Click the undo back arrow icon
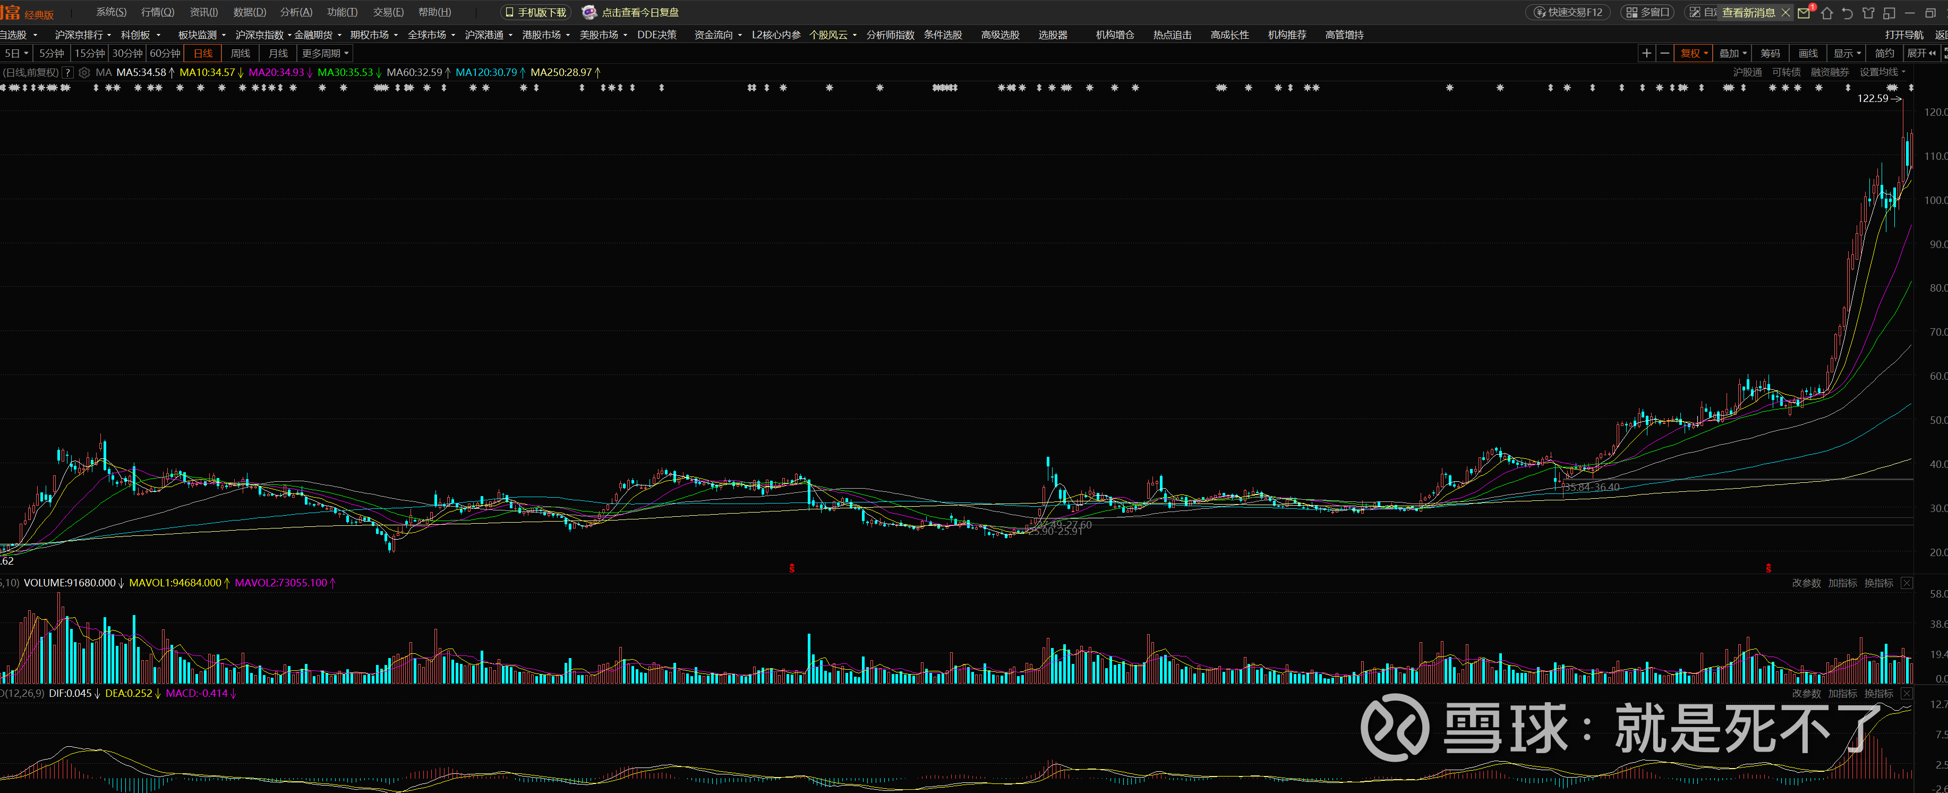 click(x=1848, y=13)
